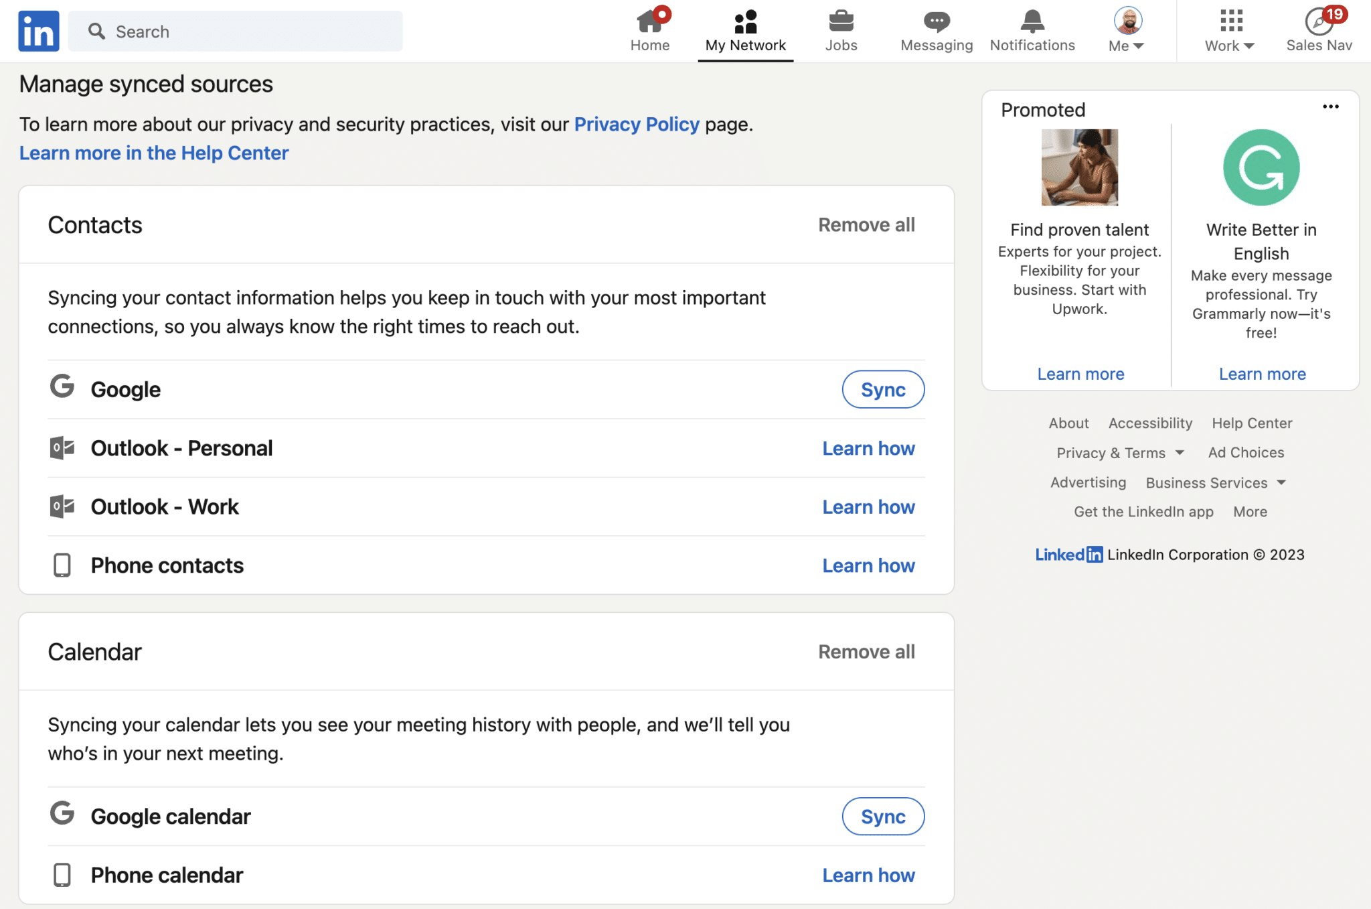Screen dimensions: 1371x909
Task: Click the search magnifier icon
Action: point(96,31)
